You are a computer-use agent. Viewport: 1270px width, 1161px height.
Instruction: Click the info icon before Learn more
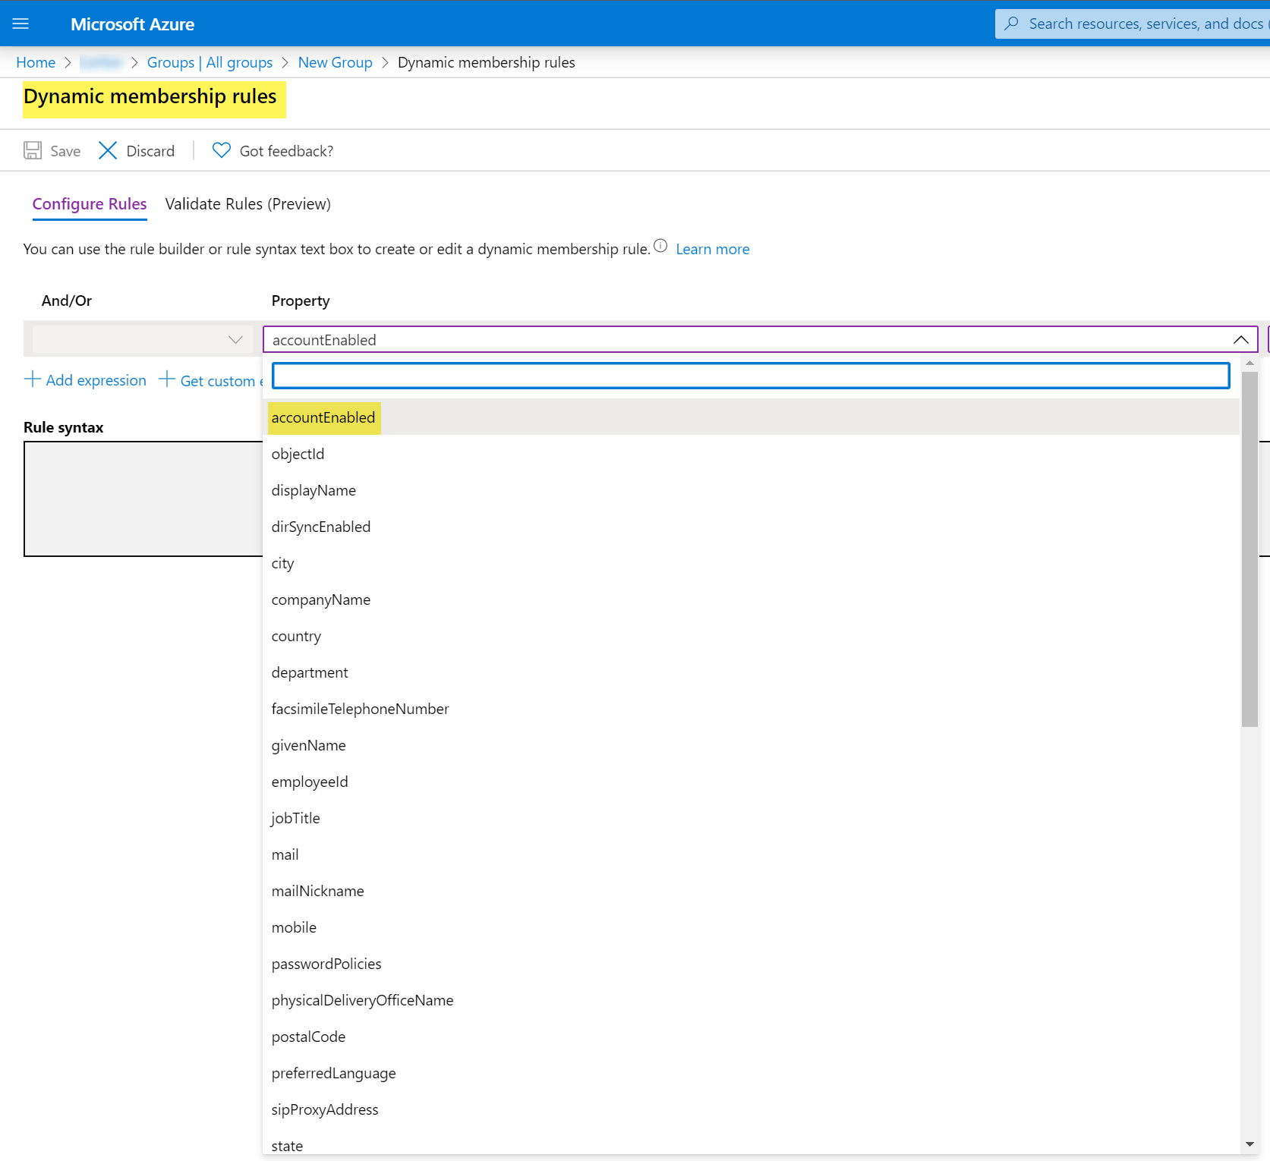click(660, 246)
